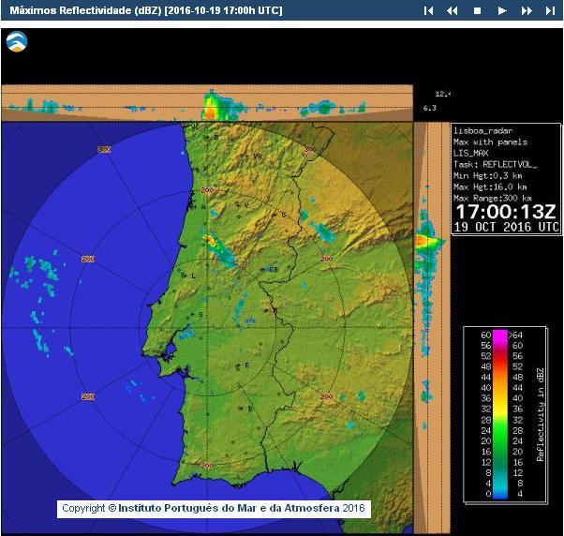Screen dimensions: 564x536
Task: Click the 19 OCT 2016 UTC date
Action: click(x=506, y=227)
